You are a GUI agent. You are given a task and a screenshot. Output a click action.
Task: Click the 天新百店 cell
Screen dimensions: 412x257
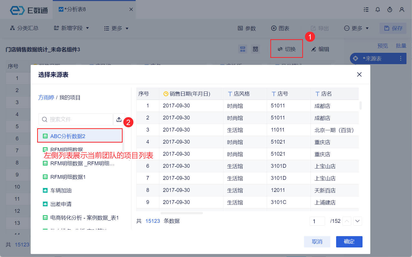click(x=335, y=190)
